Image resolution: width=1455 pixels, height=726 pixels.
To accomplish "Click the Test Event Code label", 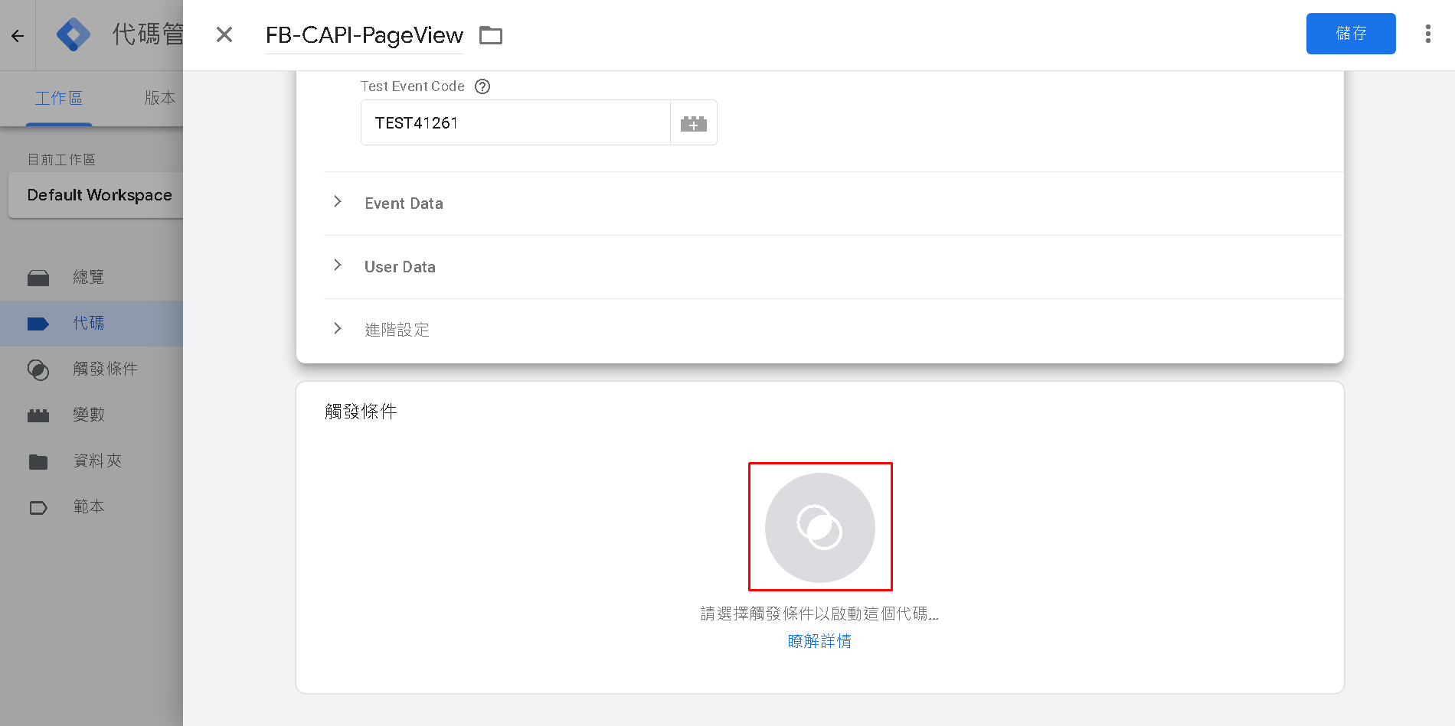I will 413,86.
